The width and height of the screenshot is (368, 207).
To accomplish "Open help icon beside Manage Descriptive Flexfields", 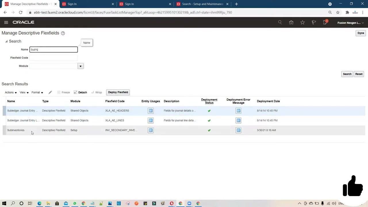I will click(63, 33).
